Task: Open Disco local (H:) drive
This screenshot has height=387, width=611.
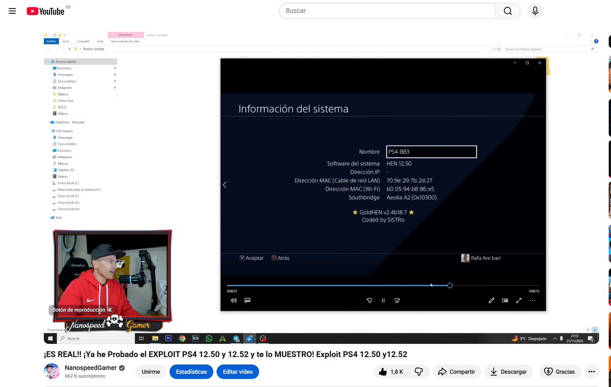Action: [69, 209]
